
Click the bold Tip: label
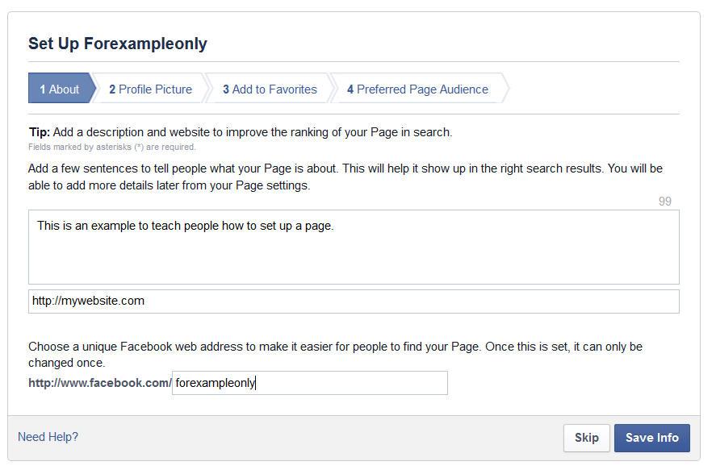40,132
